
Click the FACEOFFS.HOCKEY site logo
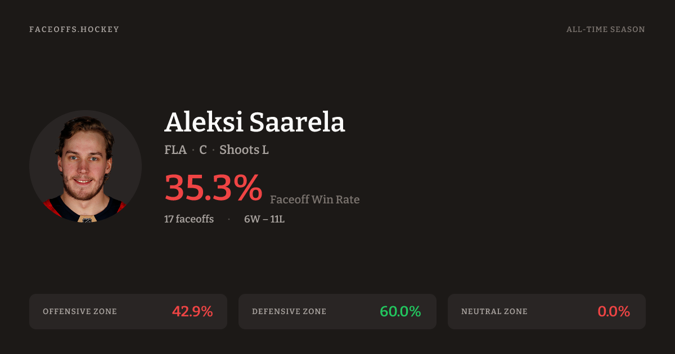point(74,29)
